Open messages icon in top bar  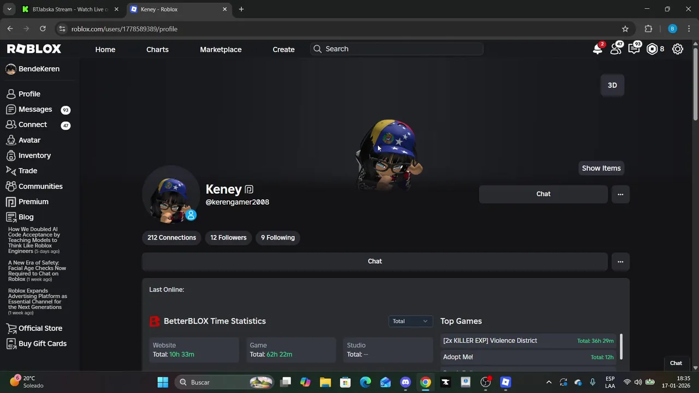click(x=634, y=49)
